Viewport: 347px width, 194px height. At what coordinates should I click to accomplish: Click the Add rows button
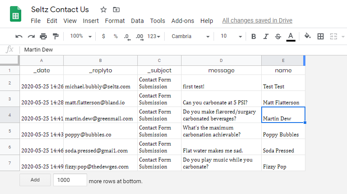(35, 180)
